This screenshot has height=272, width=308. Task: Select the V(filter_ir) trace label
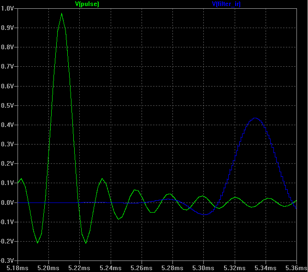tap(226, 4)
